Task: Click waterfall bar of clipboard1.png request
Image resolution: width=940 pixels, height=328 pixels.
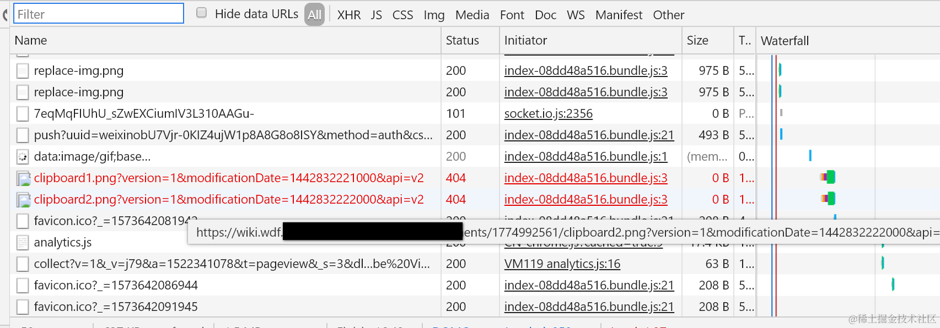Action: pos(828,177)
